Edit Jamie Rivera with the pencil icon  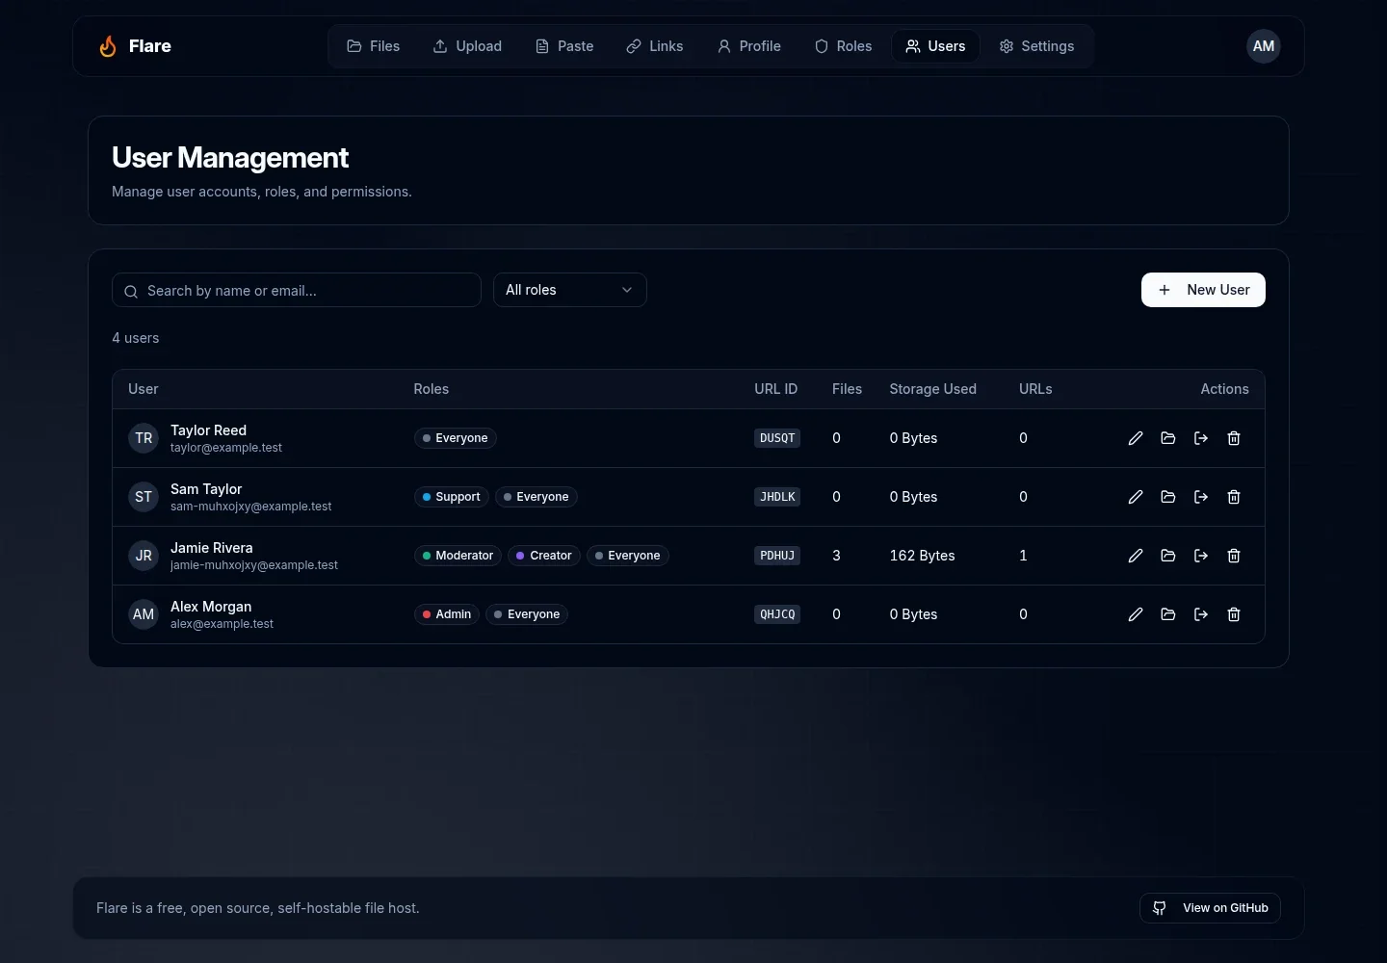coord(1136,556)
